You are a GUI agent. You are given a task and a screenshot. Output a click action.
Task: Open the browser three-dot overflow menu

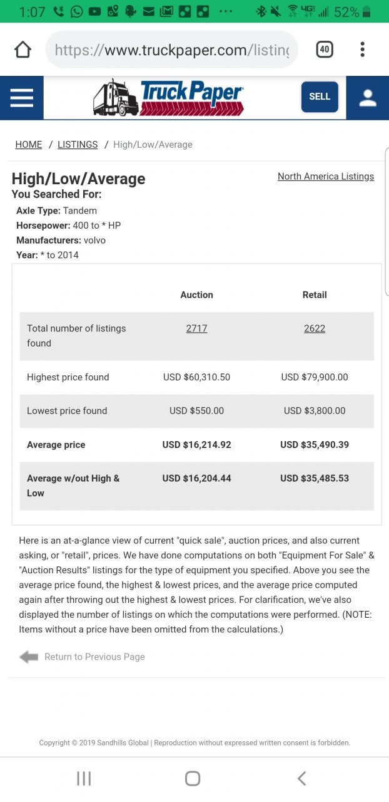tap(362, 49)
